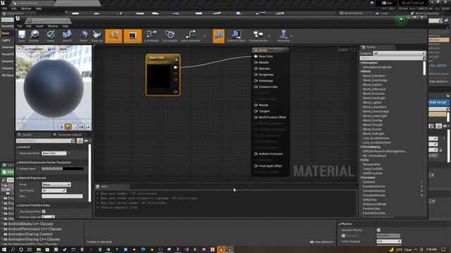Click Constant3Vector in Palette list
Screen dimensions: 451x253
374,190
